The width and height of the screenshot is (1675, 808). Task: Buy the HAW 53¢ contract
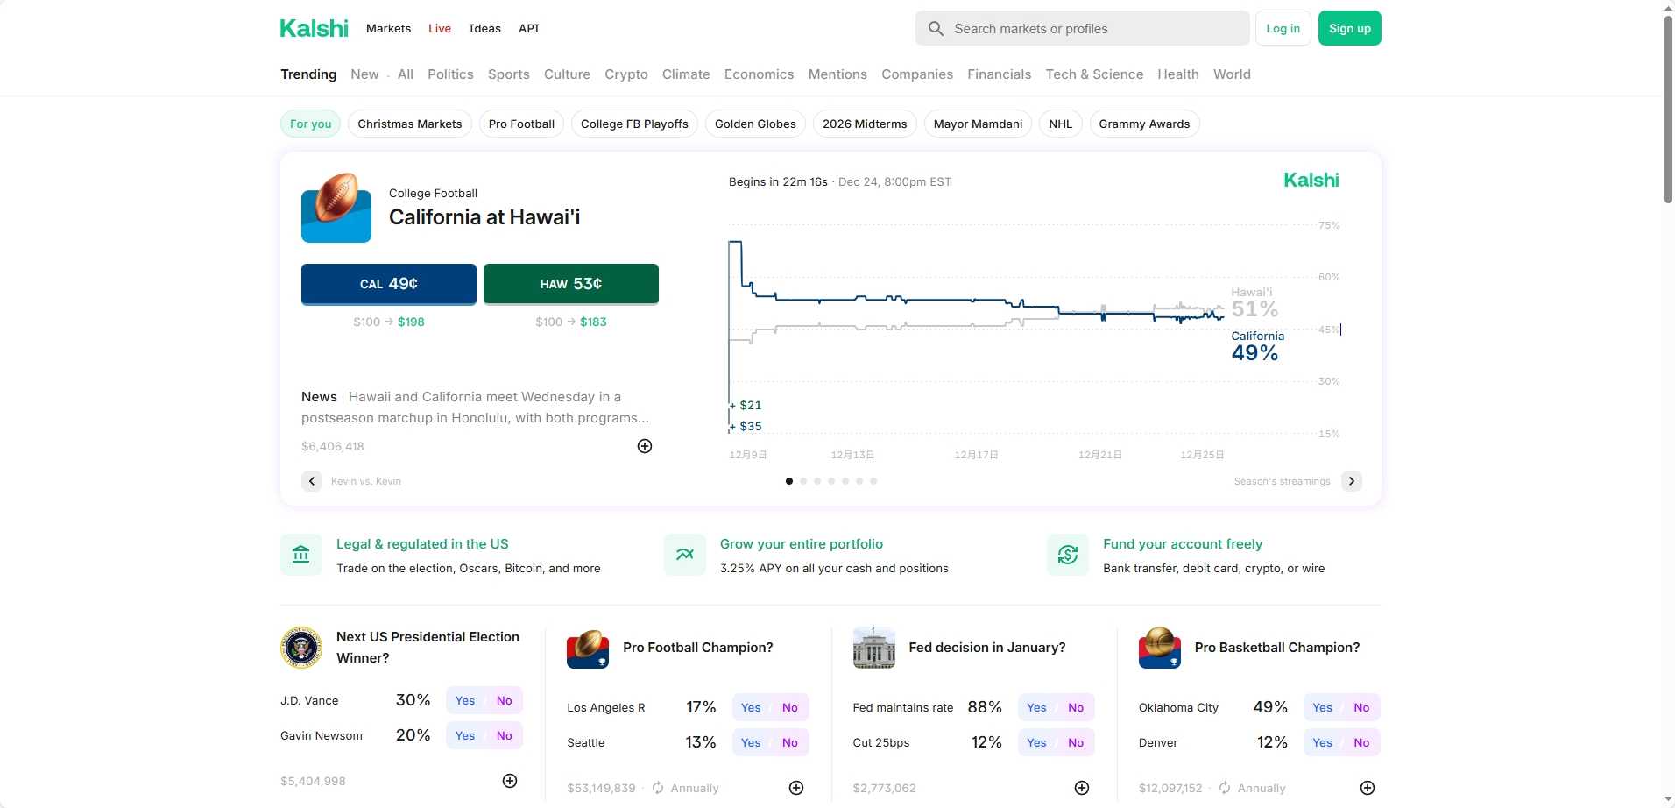coord(570,284)
